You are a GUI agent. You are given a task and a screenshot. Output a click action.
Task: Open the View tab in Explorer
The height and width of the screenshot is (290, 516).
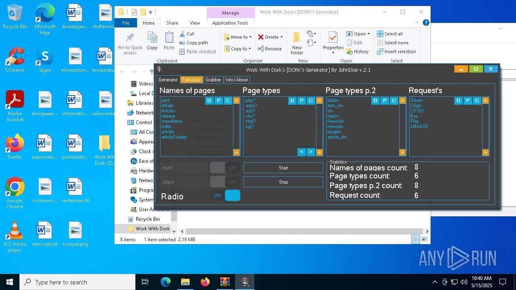(195, 23)
